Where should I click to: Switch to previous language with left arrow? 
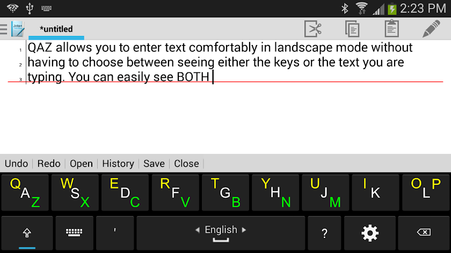(x=198, y=230)
